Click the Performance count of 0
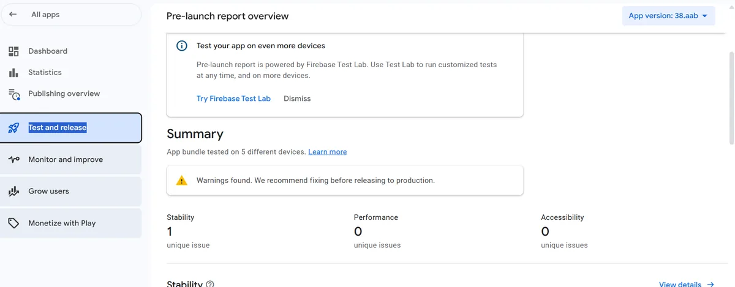 (358, 231)
